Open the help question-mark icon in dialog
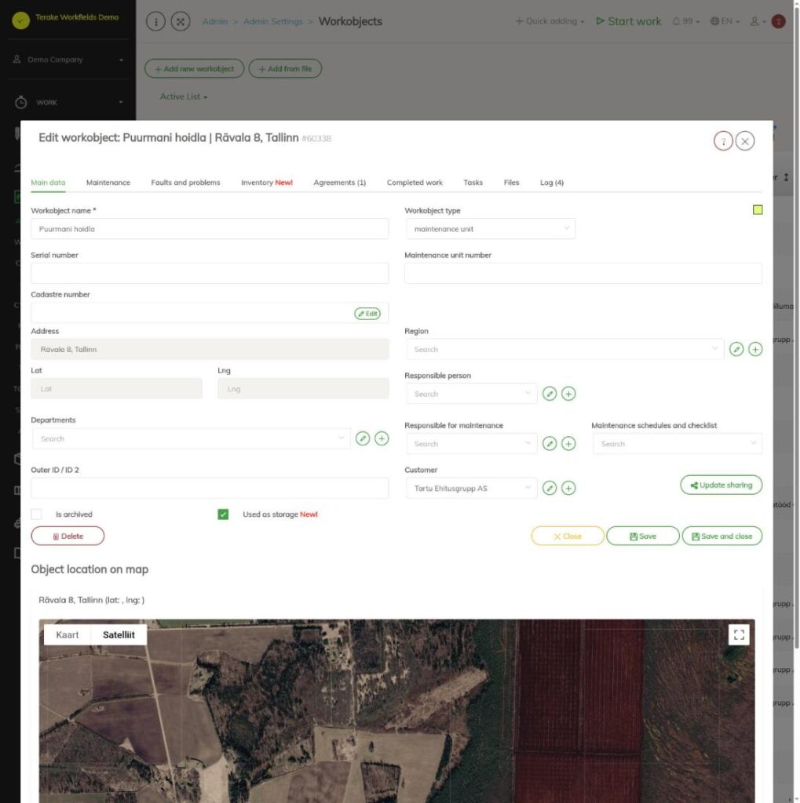Viewport: 800px width, 803px height. coord(723,141)
